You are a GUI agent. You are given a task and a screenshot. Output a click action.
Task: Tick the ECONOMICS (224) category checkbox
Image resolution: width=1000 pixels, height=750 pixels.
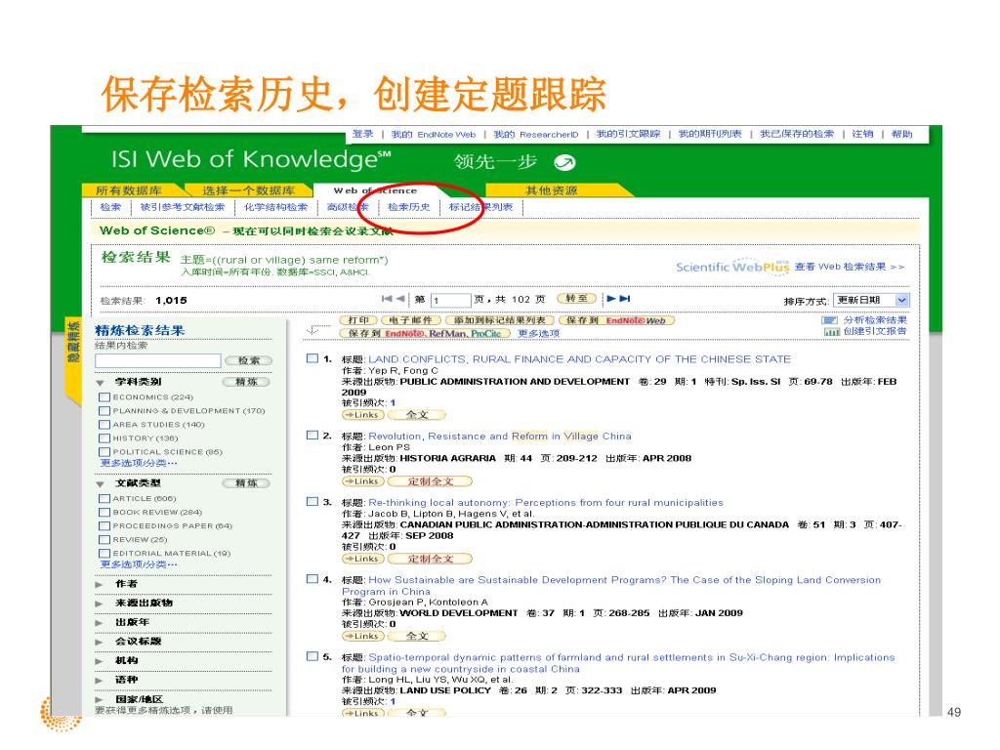tap(104, 396)
